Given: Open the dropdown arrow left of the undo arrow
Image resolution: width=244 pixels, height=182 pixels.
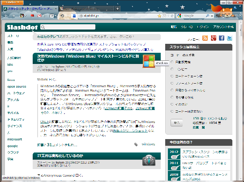Looking at the screenshot, I should pyautogui.click(x=56, y=16).
